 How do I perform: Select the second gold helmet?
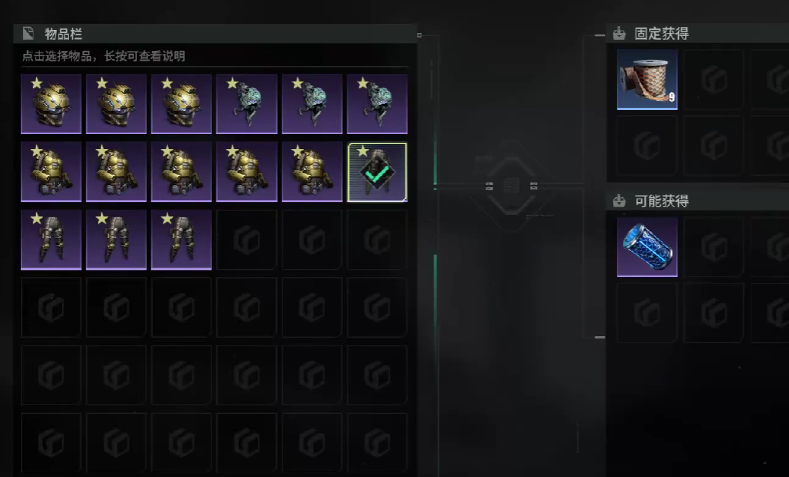(x=116, y=104)
